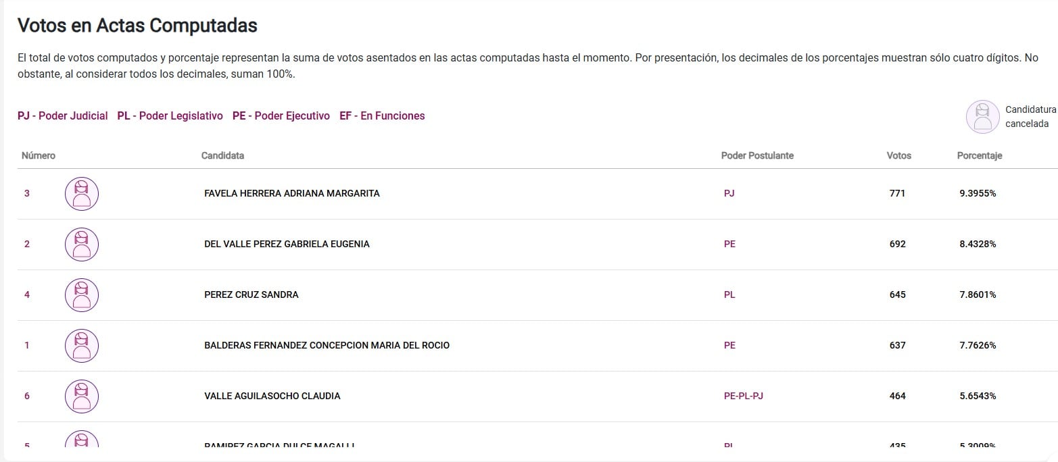
Task: Click the PE-PL-PJ label for Valle Aguilasocho
Action: (x=743, y=396)
